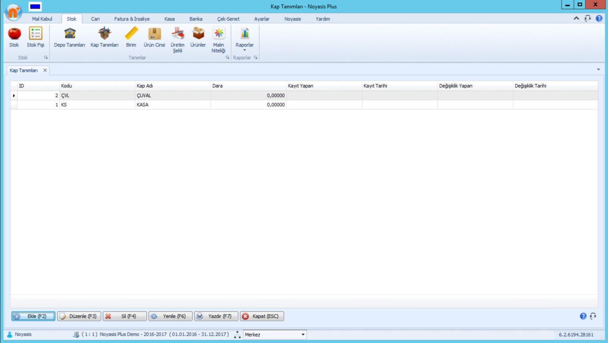Click the version number 6.2.6194.28161

click(576, 335)
